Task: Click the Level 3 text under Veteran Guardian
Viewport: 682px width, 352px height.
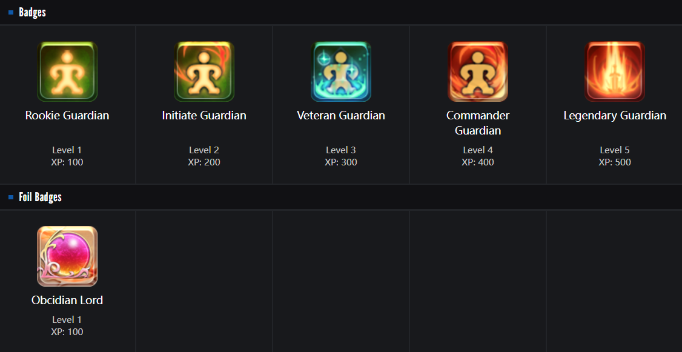Action: 341,150
